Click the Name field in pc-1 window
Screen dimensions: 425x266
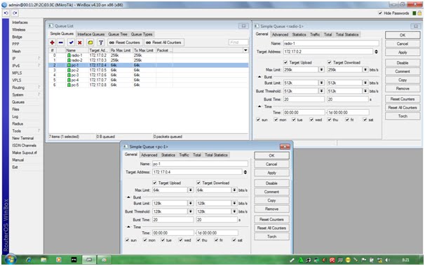(200, 164)
